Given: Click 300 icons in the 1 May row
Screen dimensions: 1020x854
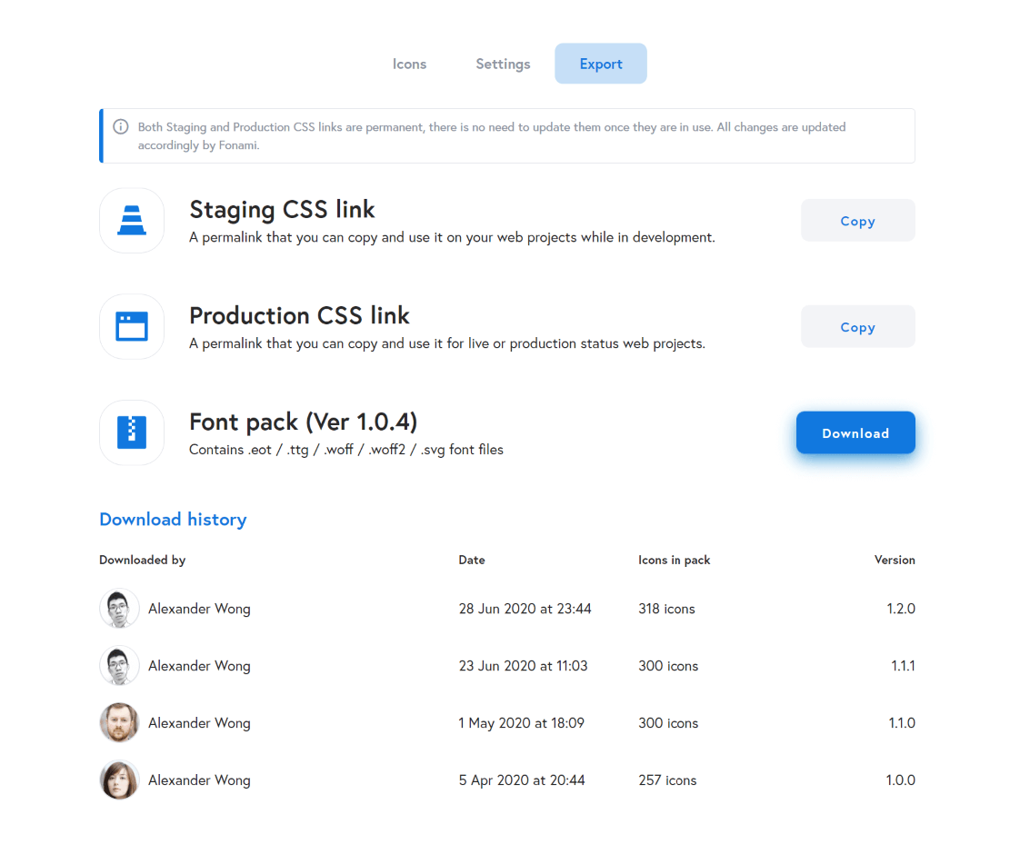Looking at the screenshot, I should [x=668, y=723].
